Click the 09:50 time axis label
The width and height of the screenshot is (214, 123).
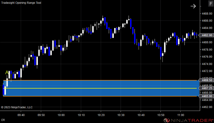(41, 115)
